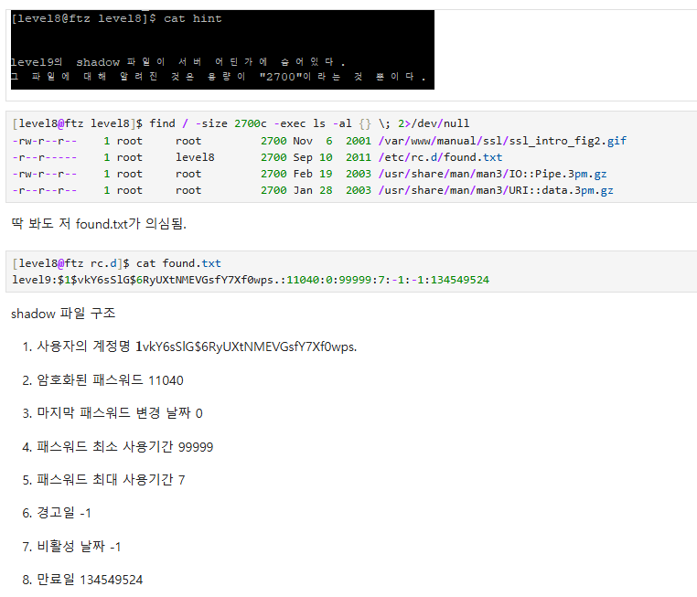Image resolution: width=697 pixels, height=597 pixels.
Task: Click list item 8 '만료일 134549524'
Action: click(x=82, y=580)
